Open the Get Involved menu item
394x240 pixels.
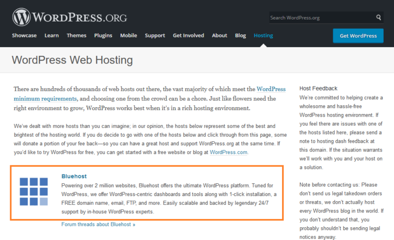(188, 36)
